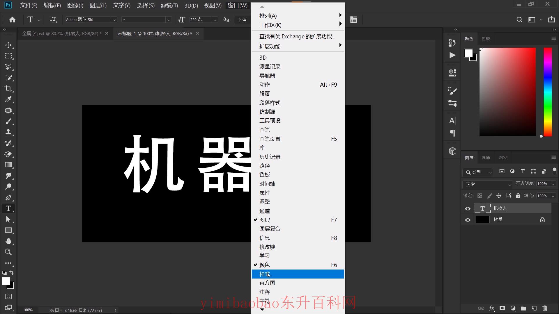Expand the 工作区(K) submenu
Viewport: 559px width, 314px height.
(298, 25)
